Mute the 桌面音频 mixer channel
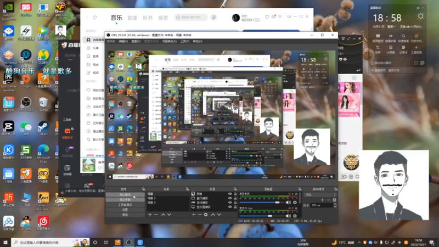Viewport: 439px width, 247px height. click(x=288, y=203)
